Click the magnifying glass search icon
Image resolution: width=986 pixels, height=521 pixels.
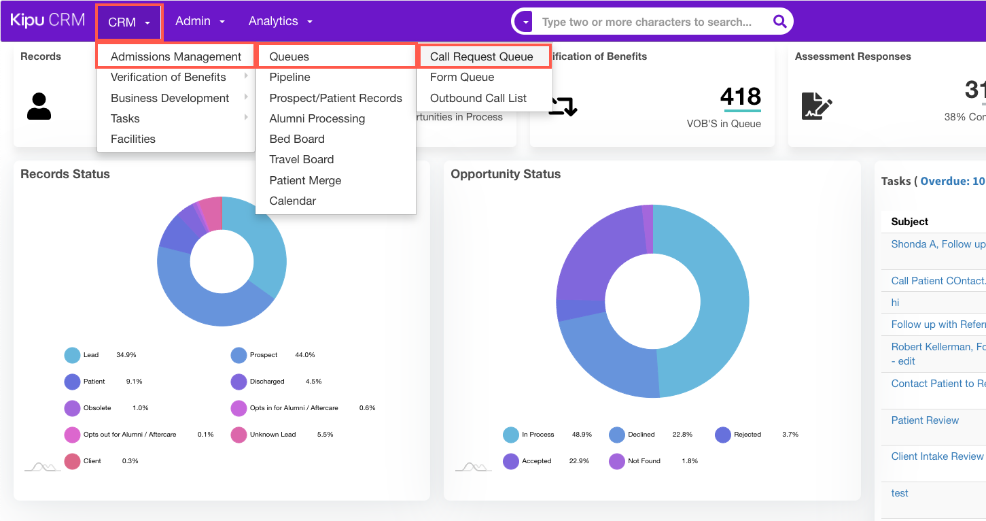779,22
